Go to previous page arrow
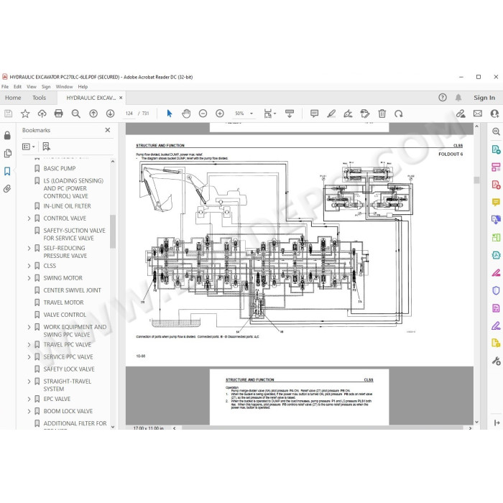The height and width of the screenshot is (503, 503). click(x=93, y=114)
